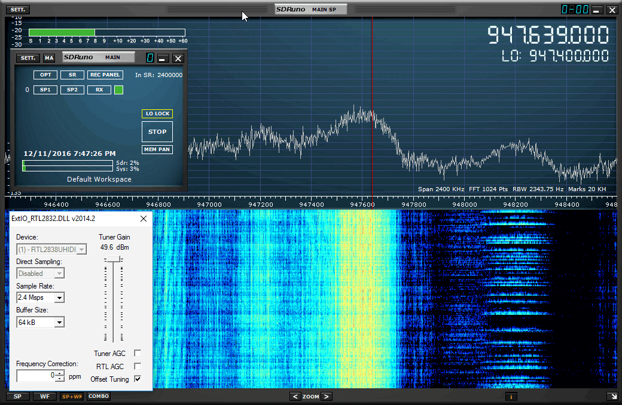Toggle the SP1 spectrum window

pyautogui.click(x=45, y=90)
